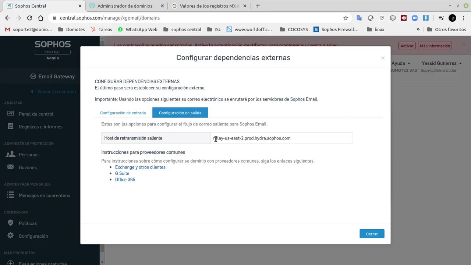Expand the Yessid Gutierrez account menu
471x265 pixels.
[x=442, y=63]
